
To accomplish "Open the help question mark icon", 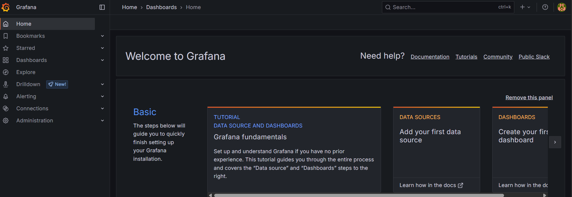I will (545, 7).
